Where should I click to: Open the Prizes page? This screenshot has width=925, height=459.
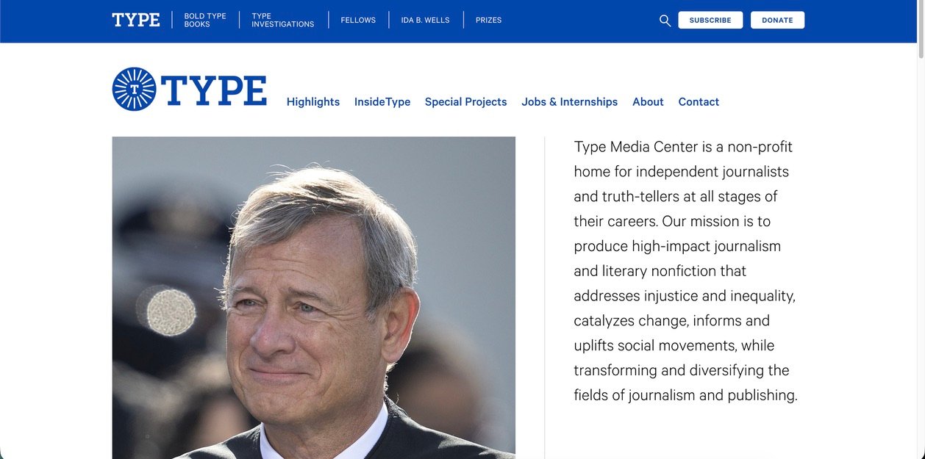[488, 20]
